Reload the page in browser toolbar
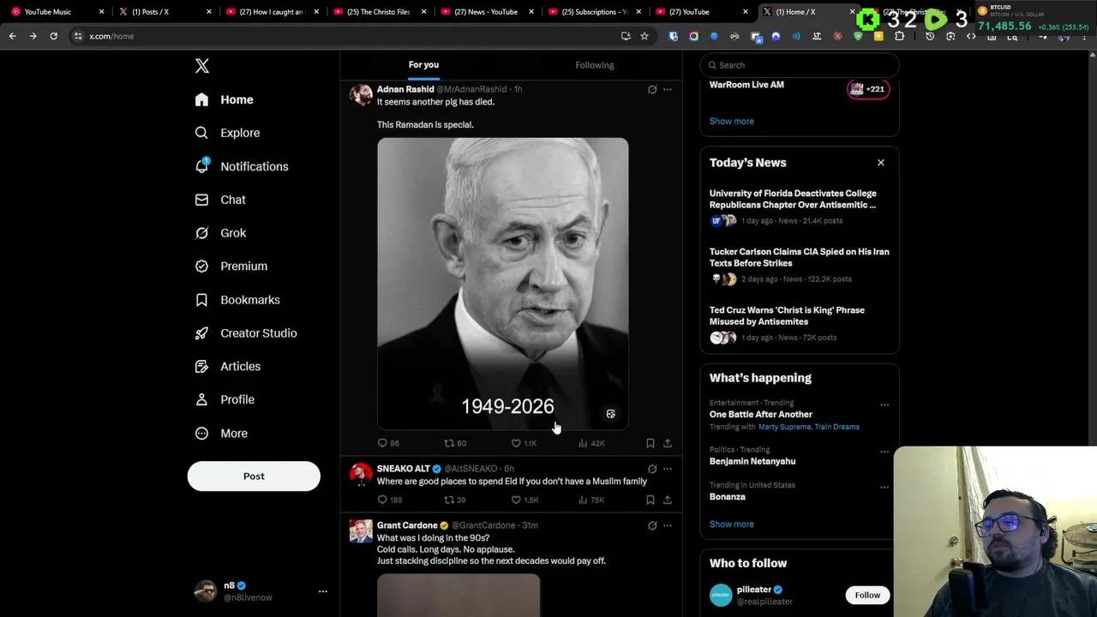Viewport: 1097px width, 617px height. coord(53,36)
